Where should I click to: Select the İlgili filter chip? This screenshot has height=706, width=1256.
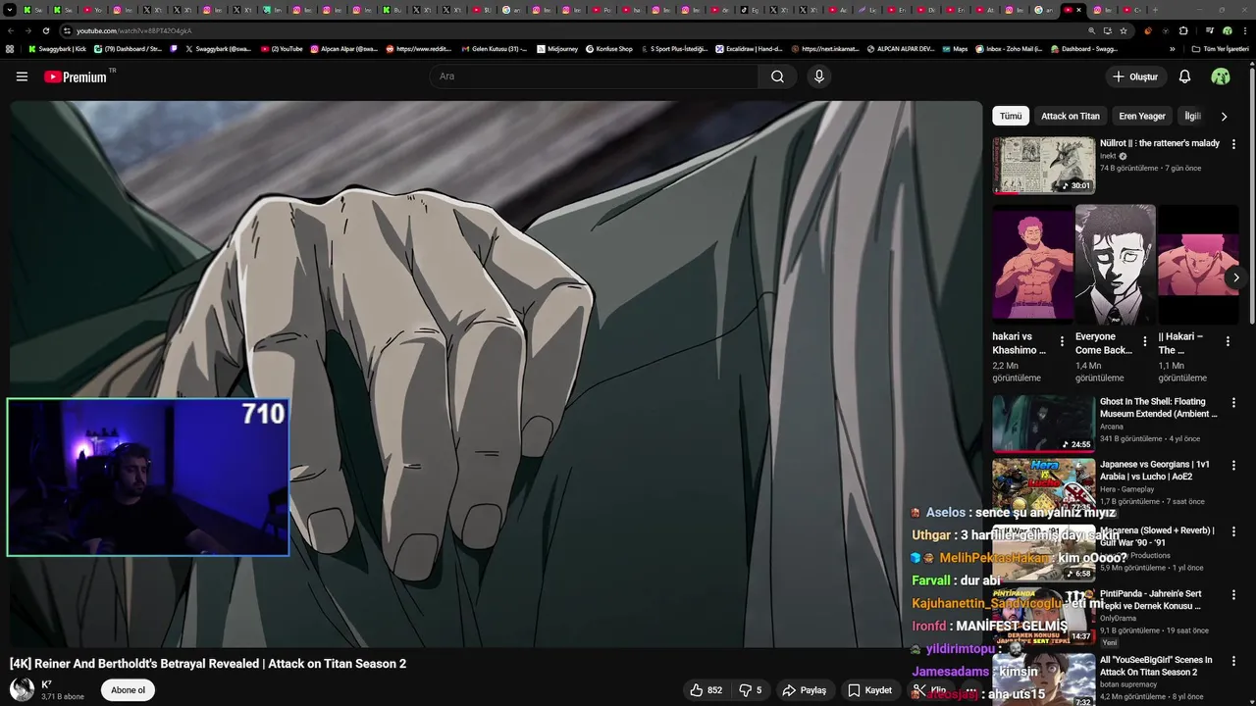click(1193, 116)
